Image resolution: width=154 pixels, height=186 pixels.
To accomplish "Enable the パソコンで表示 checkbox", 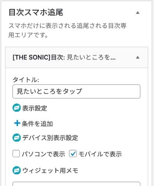I will point(16,154).
